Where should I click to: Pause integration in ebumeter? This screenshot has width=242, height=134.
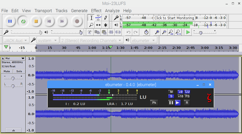(x=171, y=103)
